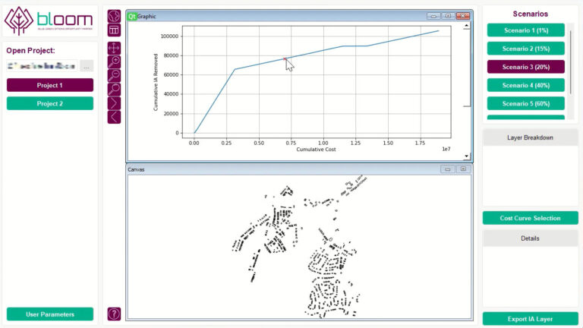
Task: Maximize the Graphic window
Action: (448, 16)
